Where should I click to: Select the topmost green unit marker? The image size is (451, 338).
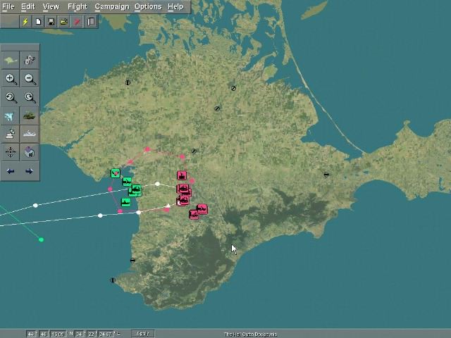(x=116, y=173)
